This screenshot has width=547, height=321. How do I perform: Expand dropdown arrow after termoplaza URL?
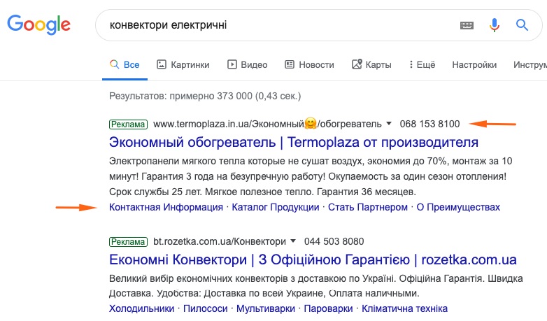pos(389,124)
